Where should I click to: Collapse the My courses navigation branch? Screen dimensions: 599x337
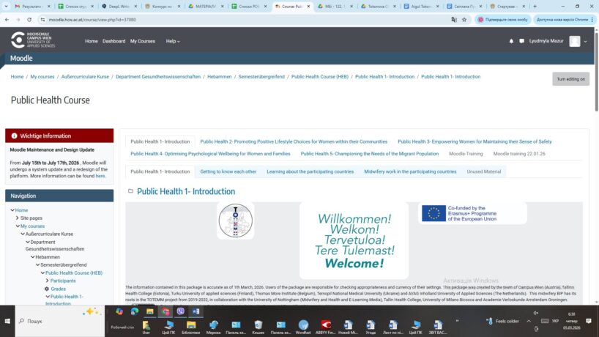17,226
